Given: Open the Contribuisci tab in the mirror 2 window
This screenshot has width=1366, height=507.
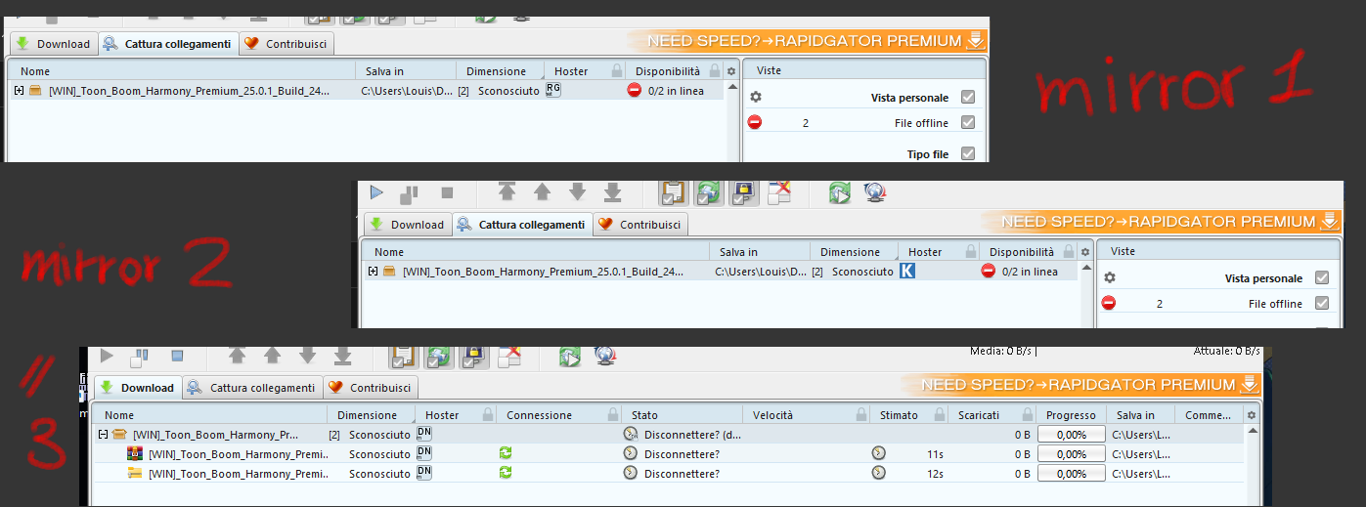Looking at the screenshot, I should click(640, 225).
